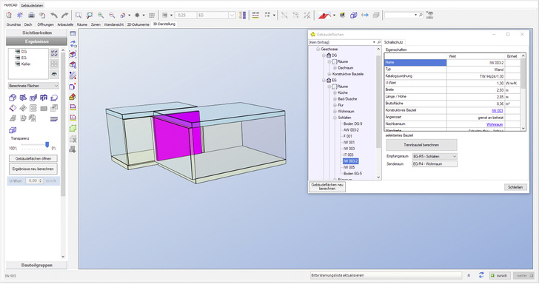Click the colored house icon in vertical toolbar
This screenshot has height=284, width=539.
pos(73,97)
